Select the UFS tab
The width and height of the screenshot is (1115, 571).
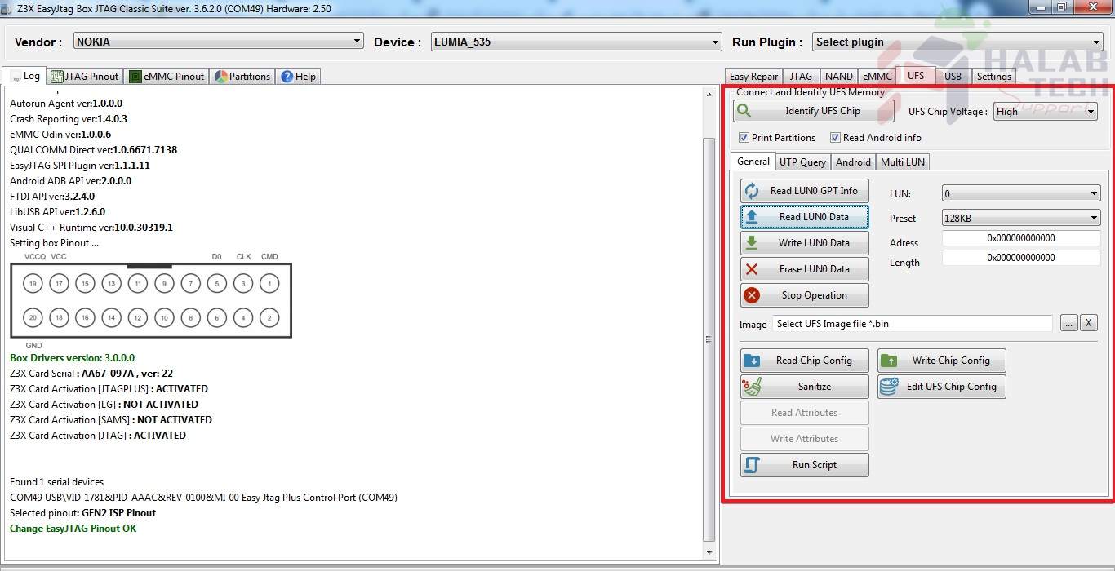click(x=916, y=75)
